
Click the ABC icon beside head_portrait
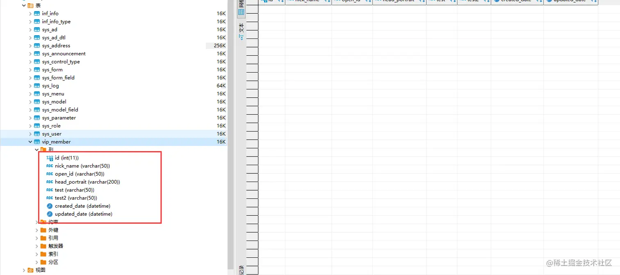[50, 182]
